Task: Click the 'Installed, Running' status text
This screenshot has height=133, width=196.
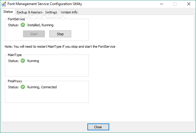Action: [40, 25]
